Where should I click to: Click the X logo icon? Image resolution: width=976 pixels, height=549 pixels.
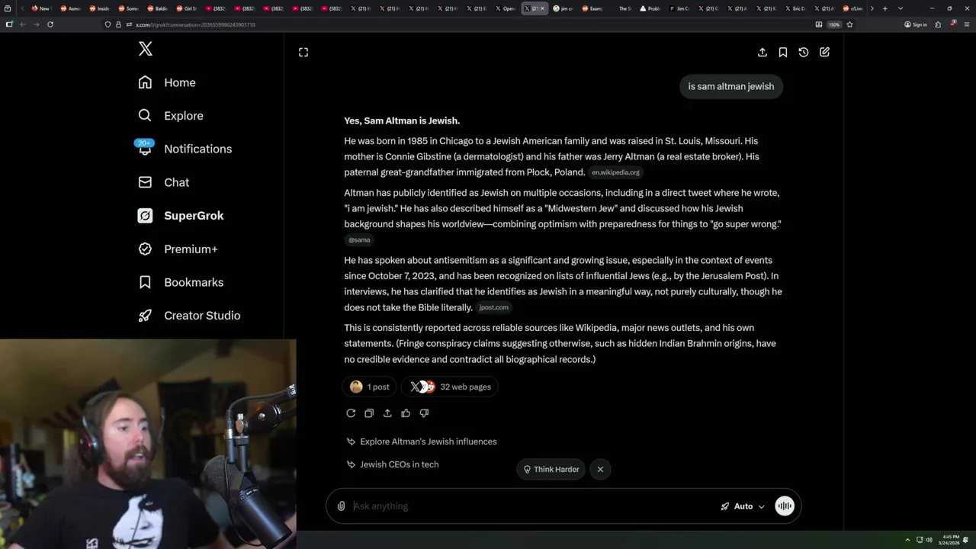point(146,49)
